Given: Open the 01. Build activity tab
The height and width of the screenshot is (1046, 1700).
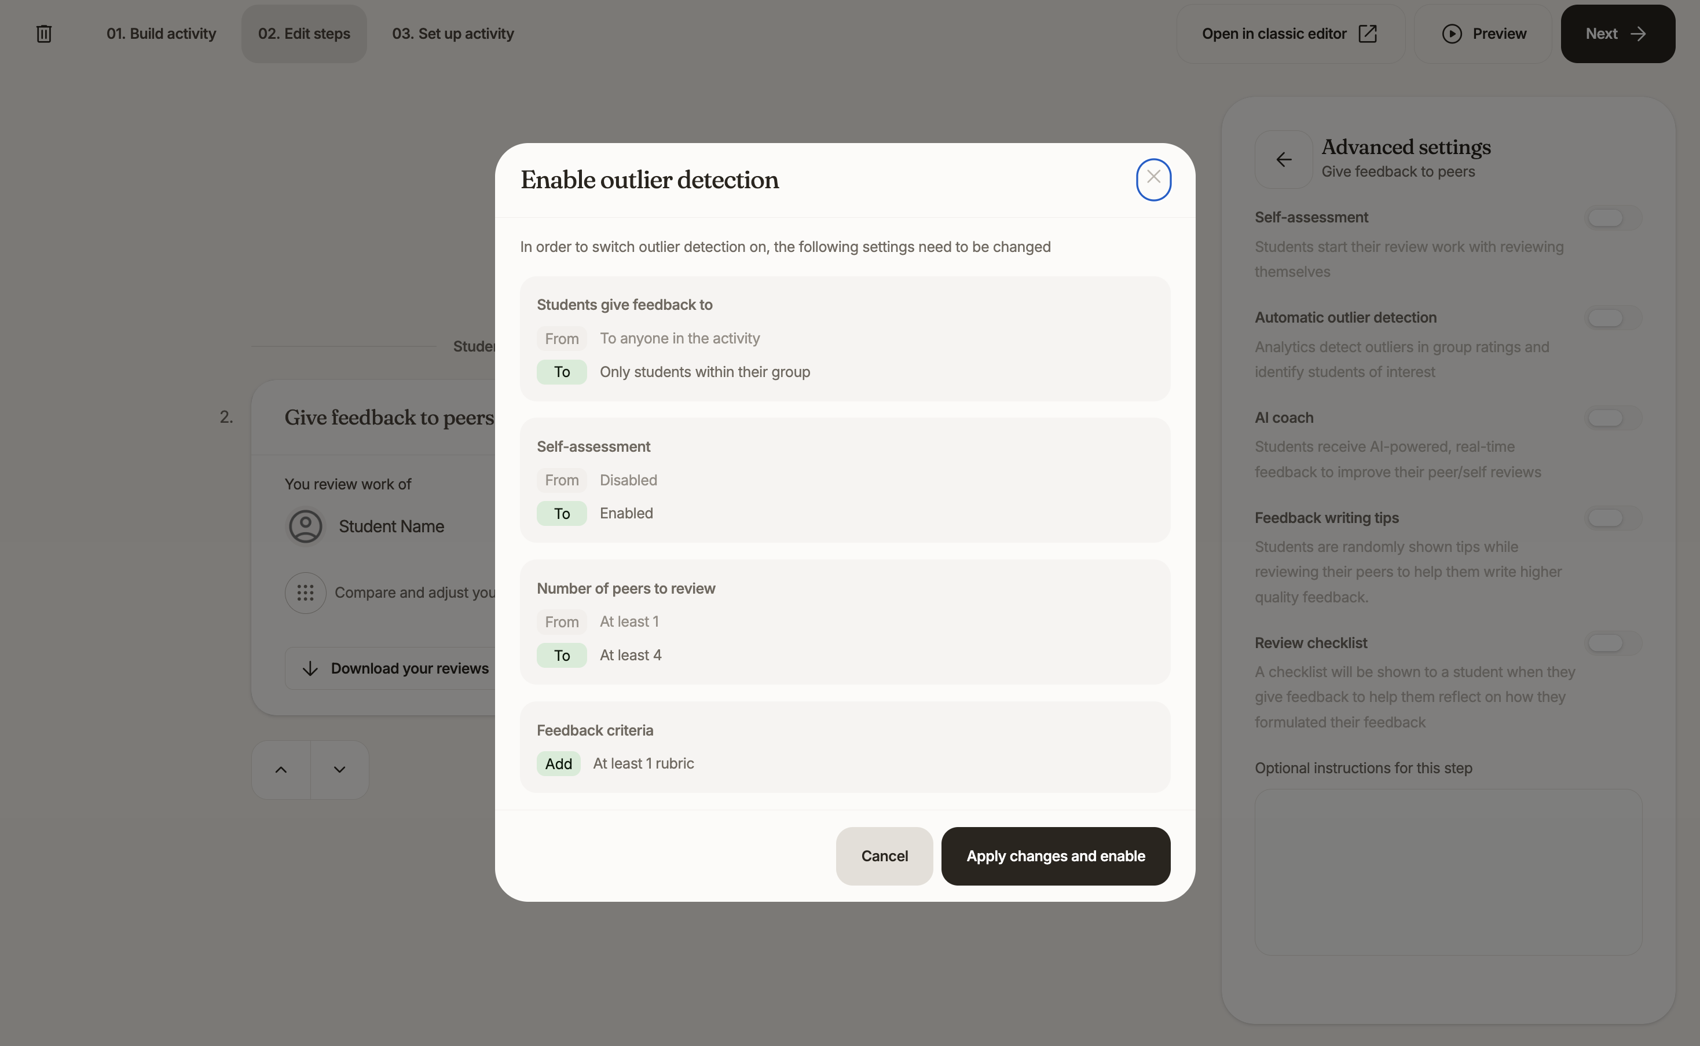Looking at the screenshot, I should pos(161,34).
